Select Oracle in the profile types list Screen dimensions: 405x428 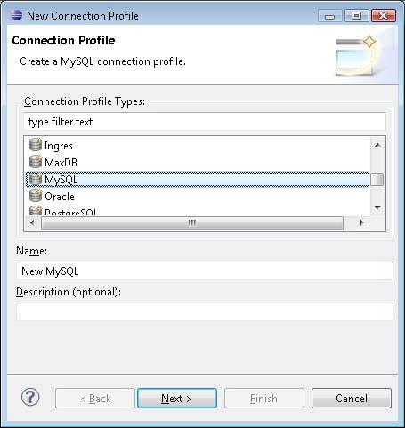[x=60, y=197]
